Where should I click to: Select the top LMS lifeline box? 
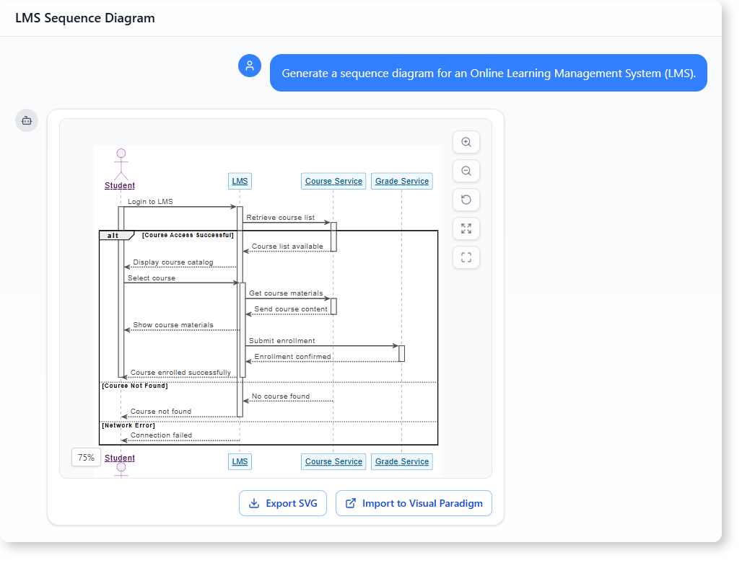[240, 181]
